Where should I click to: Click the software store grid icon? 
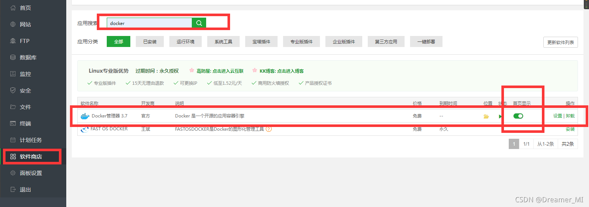tap(13, 156)
